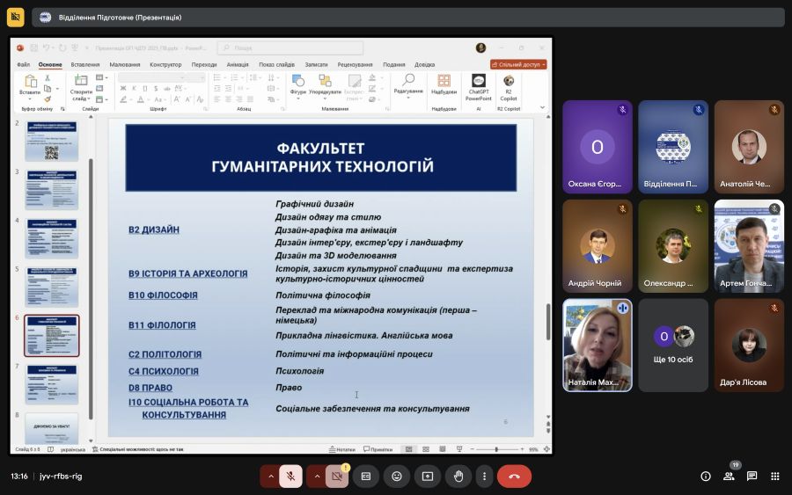Open the meeting chat panel

pyautogui.click(x=752, y=476)
